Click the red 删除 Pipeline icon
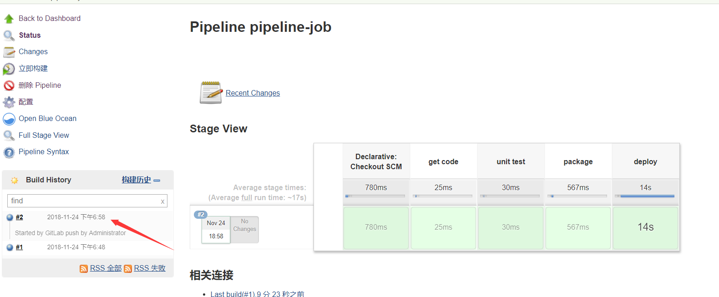Image resolution: width=719 pixels, height=297 pixels. (x=9, y=86)
